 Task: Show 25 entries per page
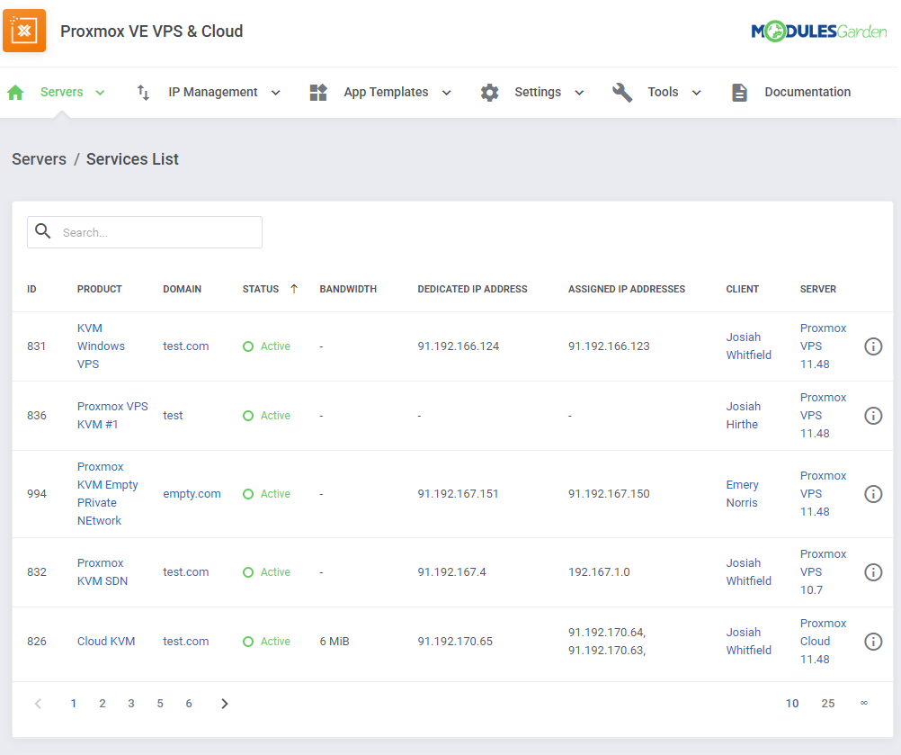(827, 703)
